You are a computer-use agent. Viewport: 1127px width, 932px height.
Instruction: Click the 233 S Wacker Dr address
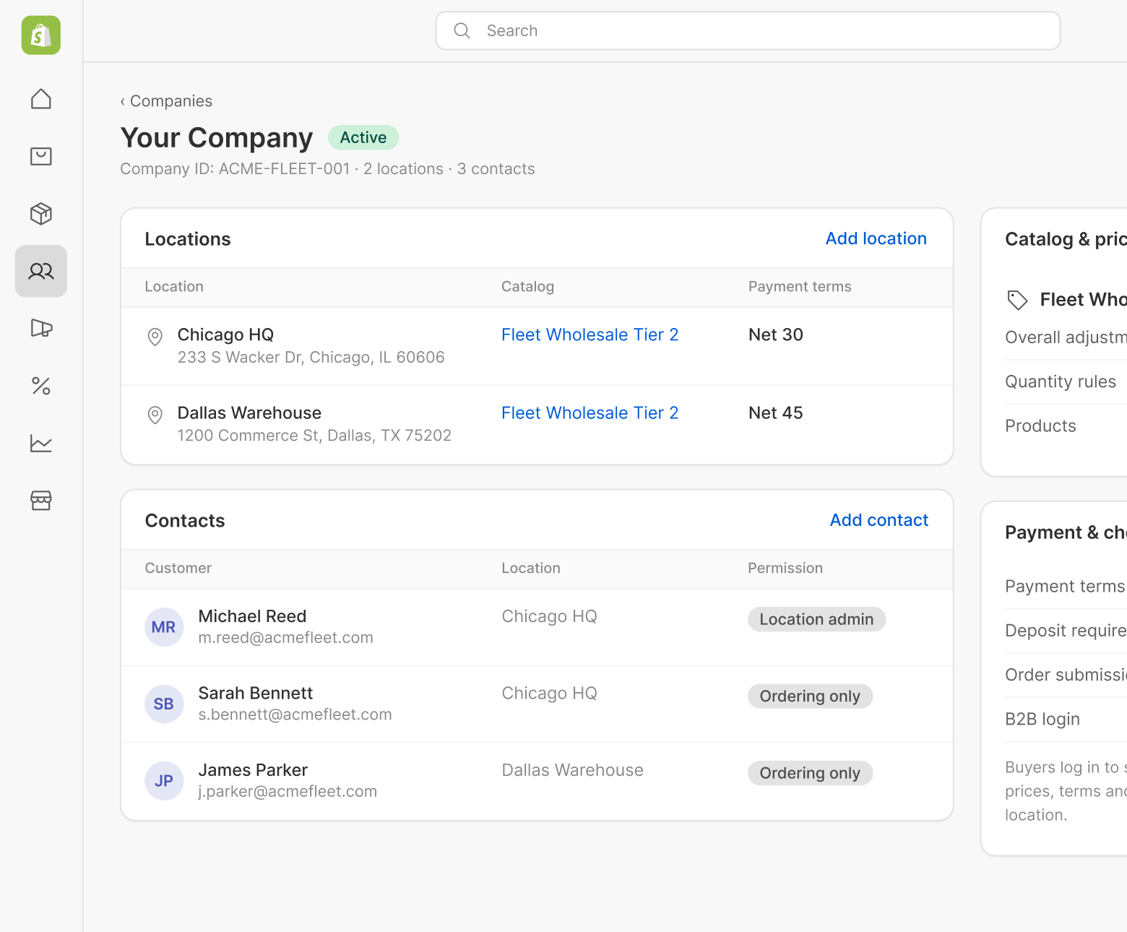point(311,358)
